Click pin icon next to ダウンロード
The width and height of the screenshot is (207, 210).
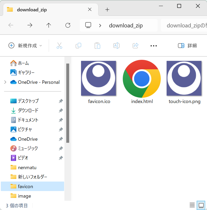(x=61, y=110)
